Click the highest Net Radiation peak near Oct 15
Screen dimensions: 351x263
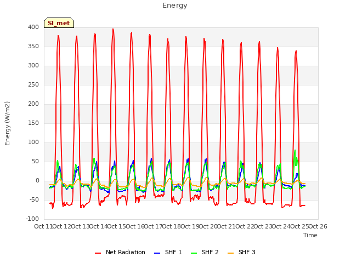pos(113,29)
